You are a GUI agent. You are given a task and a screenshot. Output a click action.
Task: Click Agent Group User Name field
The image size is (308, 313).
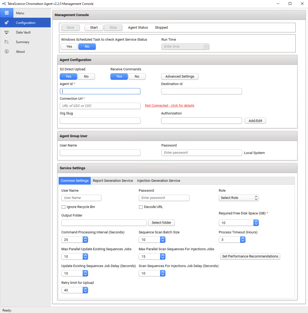[100, 153]
